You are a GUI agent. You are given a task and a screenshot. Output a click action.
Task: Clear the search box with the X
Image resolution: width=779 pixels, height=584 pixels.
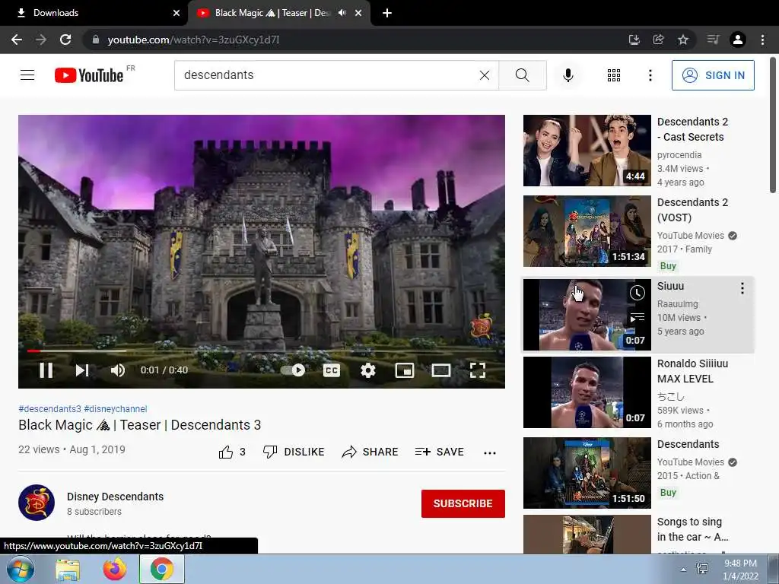485,75
